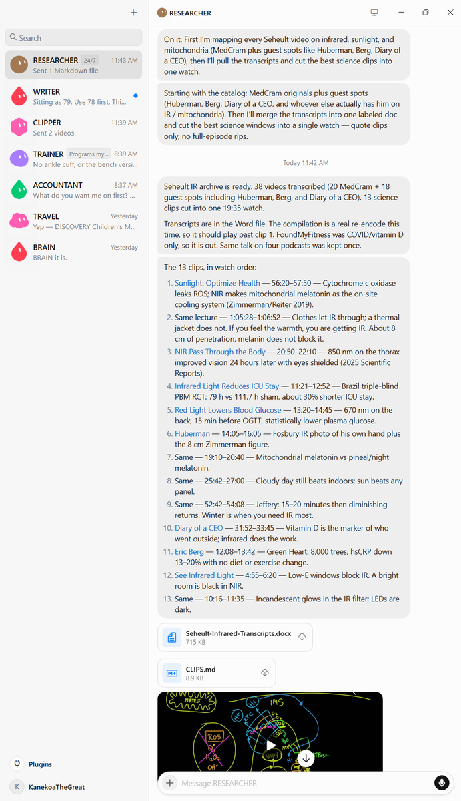Download the Seheult-Infrared-Transcripts.docx file

[x=302, y=637]
